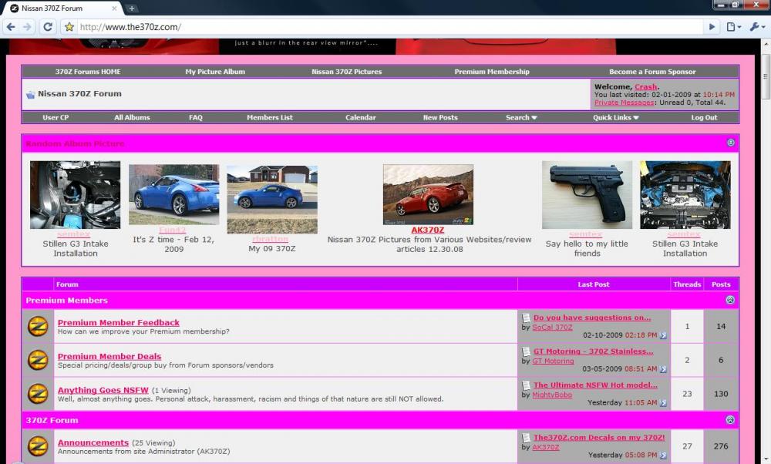771x464 pixels.
Task: Open the red 370Z album thumbnail
Action: 428,195
